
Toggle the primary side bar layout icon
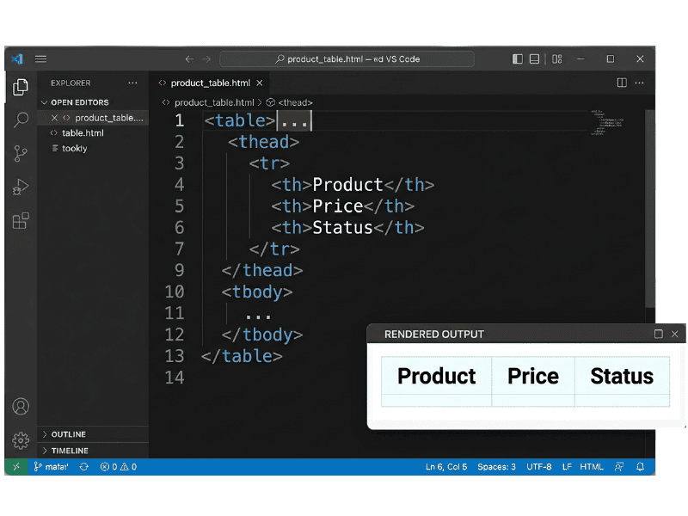(x=518, y=58)
